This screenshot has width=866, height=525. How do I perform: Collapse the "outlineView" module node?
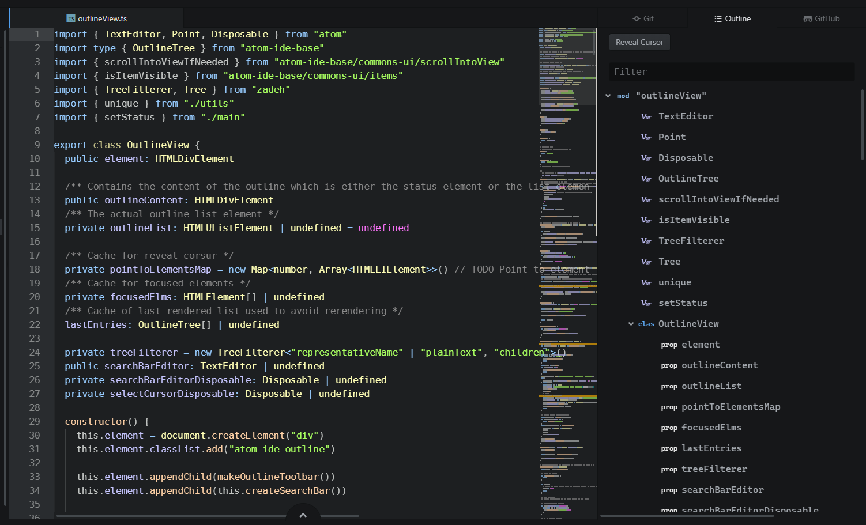608,96
